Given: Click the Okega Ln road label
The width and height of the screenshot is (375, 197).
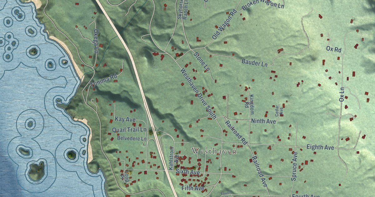Looking at the screenshot, I should click(x=96, y=41).
